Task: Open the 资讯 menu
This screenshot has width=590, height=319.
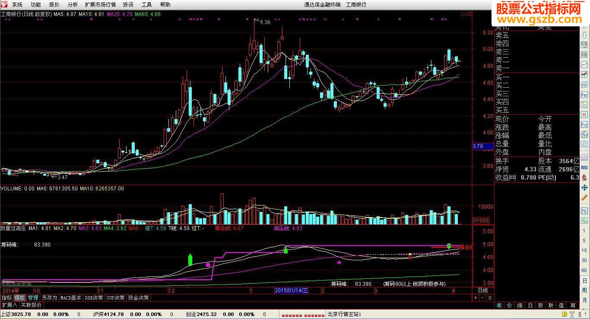Action: click(x=128, y=5)
